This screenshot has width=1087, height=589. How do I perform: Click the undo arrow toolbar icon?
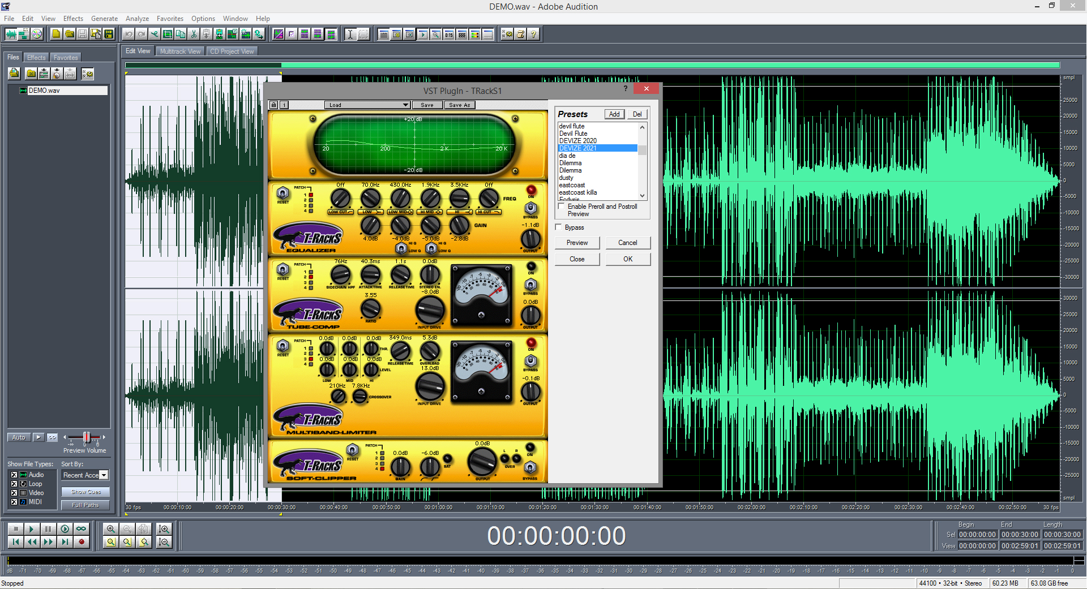pyautogui.click(x=129, y=34)
